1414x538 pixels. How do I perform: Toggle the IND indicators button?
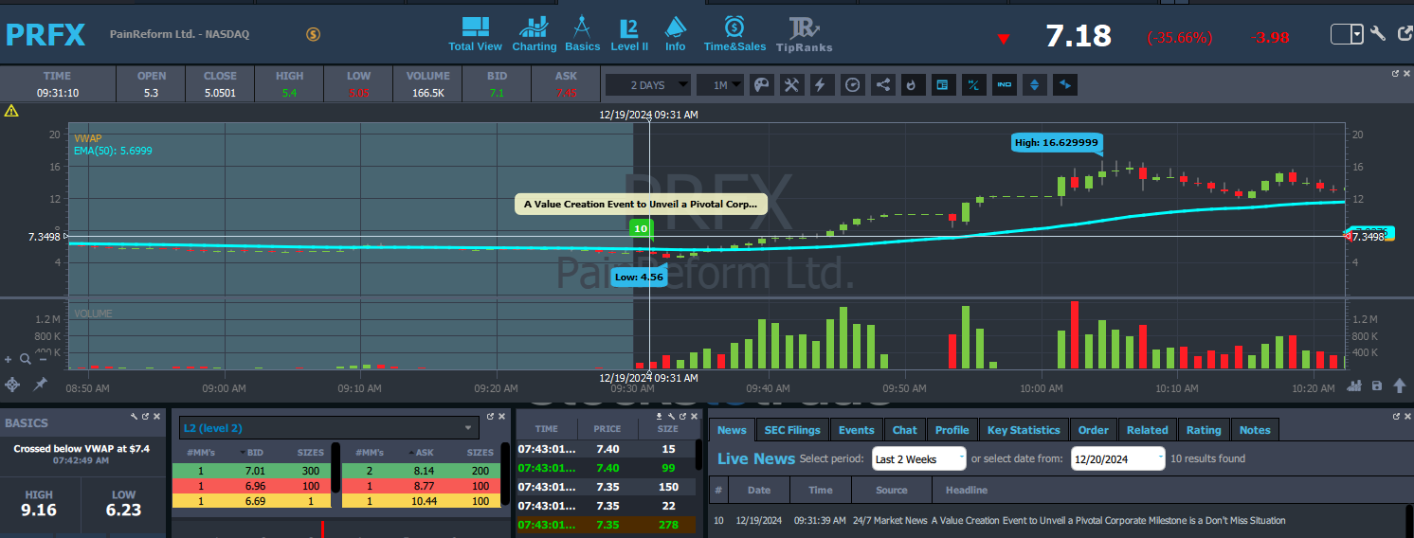[x=1004, y=85]
